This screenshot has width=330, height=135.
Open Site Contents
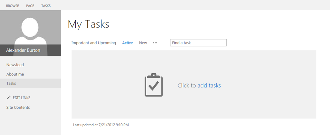point(18,107)
